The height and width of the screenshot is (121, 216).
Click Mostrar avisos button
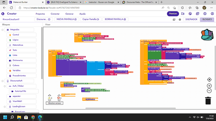[54, 103]
